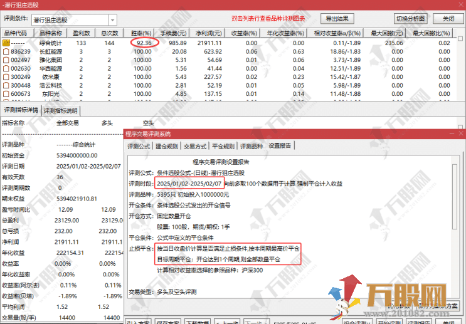Close the 程序交易评测系统 dialog
The image size is (466, 324).
[461, 133]
